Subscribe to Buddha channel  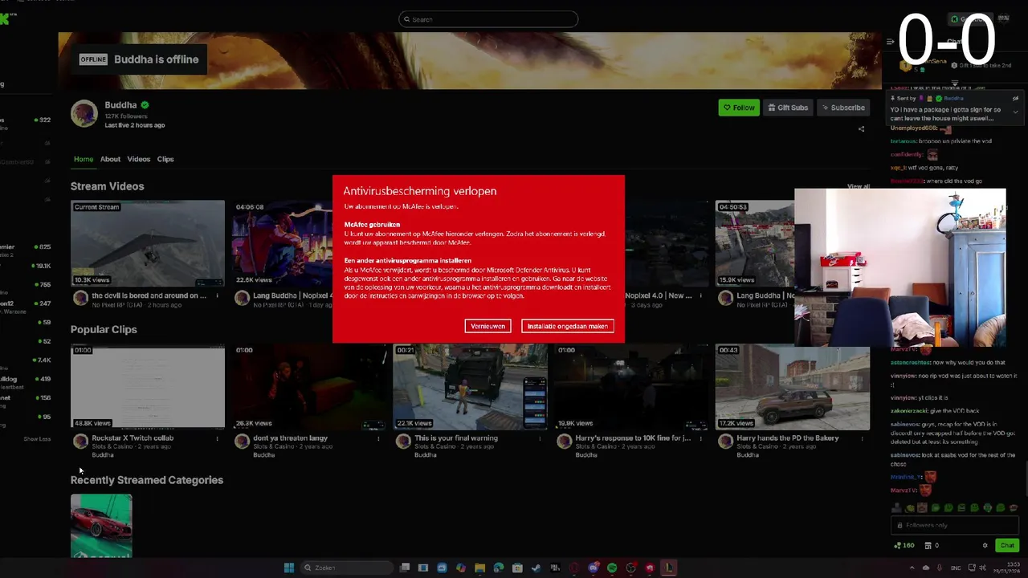click(x=843, y=108)
